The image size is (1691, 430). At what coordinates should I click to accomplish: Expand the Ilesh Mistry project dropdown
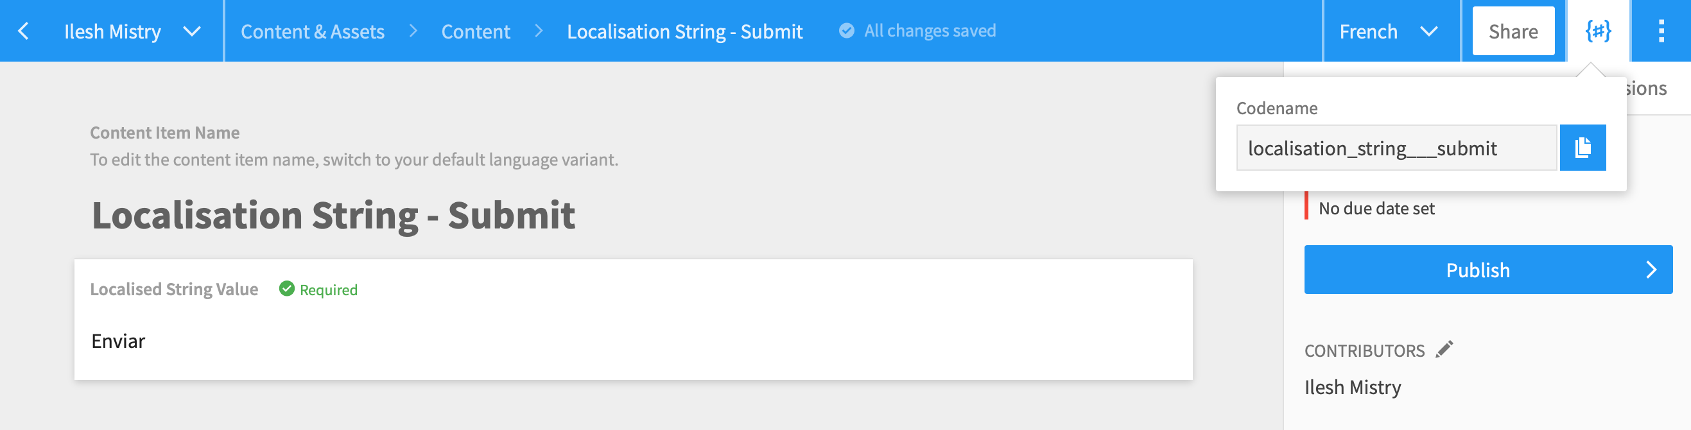point(192,31)
